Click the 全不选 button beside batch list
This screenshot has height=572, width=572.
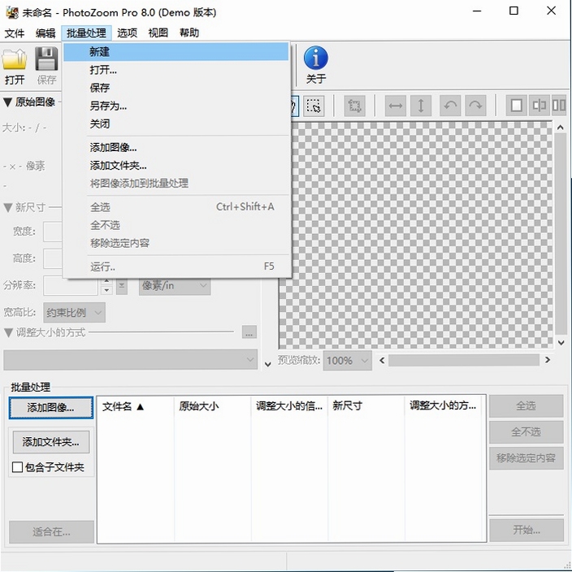click(x=526, y=432)
